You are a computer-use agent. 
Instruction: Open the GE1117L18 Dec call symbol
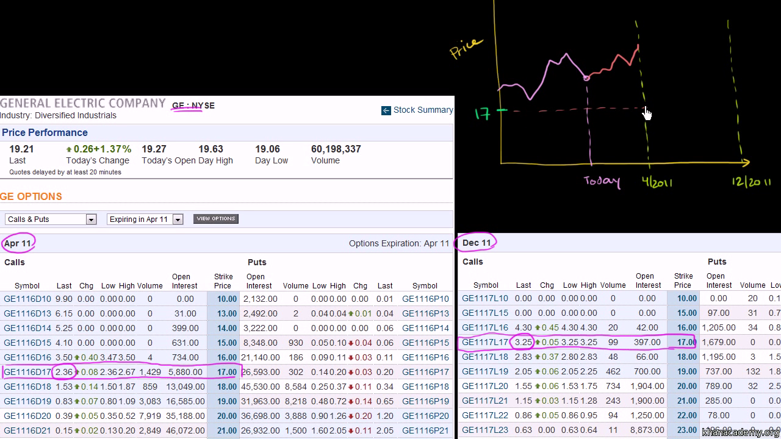pyautogui.click(x=485, y=357)
